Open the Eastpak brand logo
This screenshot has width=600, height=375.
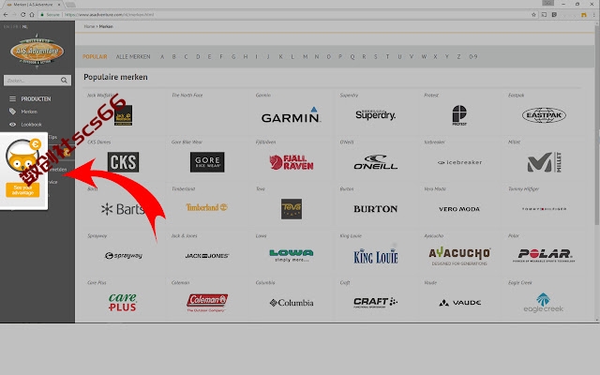544,115
